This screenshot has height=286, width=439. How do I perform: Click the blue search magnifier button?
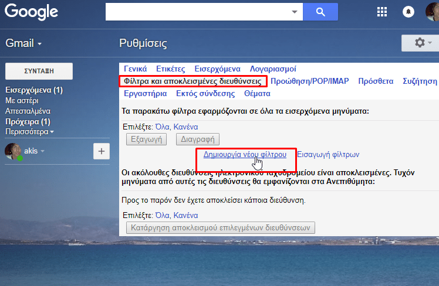(x=320, y=12)
